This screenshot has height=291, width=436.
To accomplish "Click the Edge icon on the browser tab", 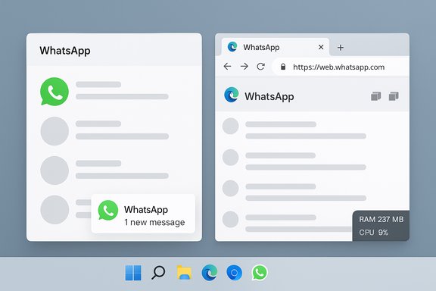I will pyautogui.click(x=232, y=47).
